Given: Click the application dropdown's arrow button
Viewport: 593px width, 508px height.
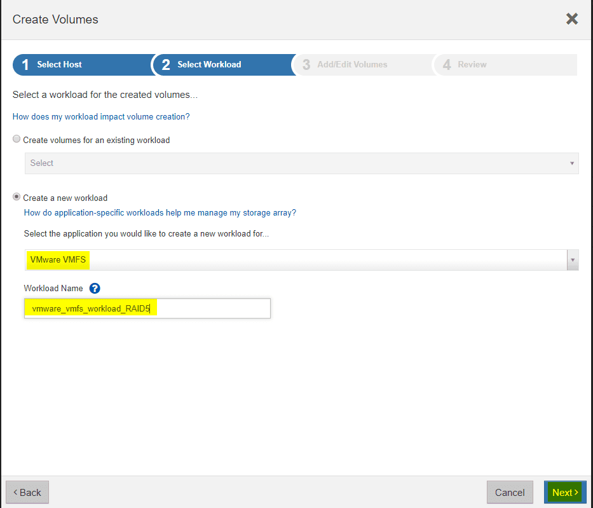Looking at the screenshot, I should point(571,259).
